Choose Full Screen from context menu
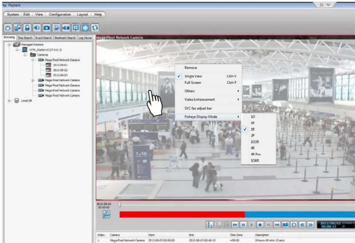The height and width of the screenshot is (243, 355). (208, 83)
